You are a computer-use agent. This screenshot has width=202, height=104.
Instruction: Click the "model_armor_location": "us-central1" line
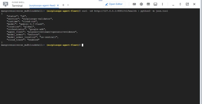click(33, 37)
